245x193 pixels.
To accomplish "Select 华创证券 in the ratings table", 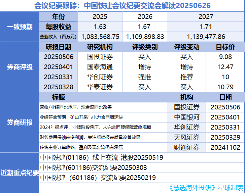I will click(x=100, y=77).
